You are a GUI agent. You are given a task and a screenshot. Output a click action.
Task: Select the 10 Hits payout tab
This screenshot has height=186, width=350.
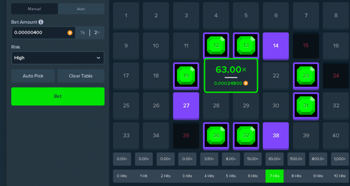tap(340, 176)
